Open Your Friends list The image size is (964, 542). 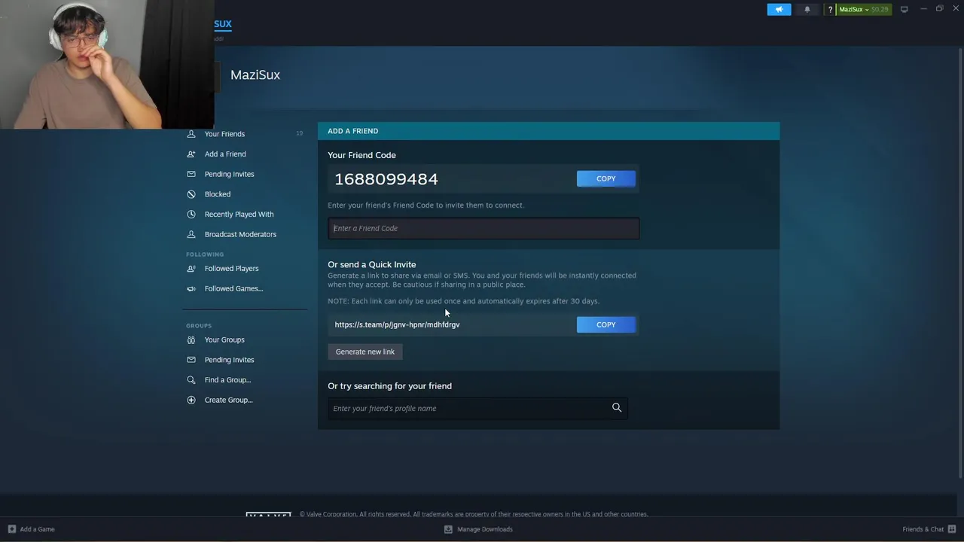224,134
